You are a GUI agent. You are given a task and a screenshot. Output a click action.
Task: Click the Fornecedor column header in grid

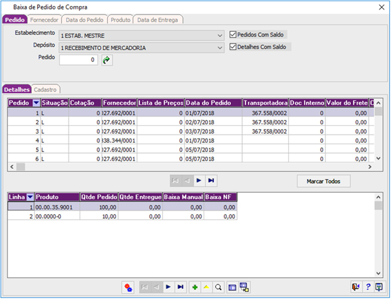[x=120, y=103]
